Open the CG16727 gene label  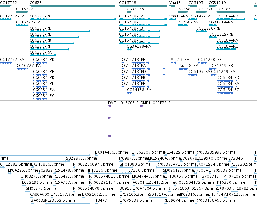pyautogui.click(x=24, y=9)
